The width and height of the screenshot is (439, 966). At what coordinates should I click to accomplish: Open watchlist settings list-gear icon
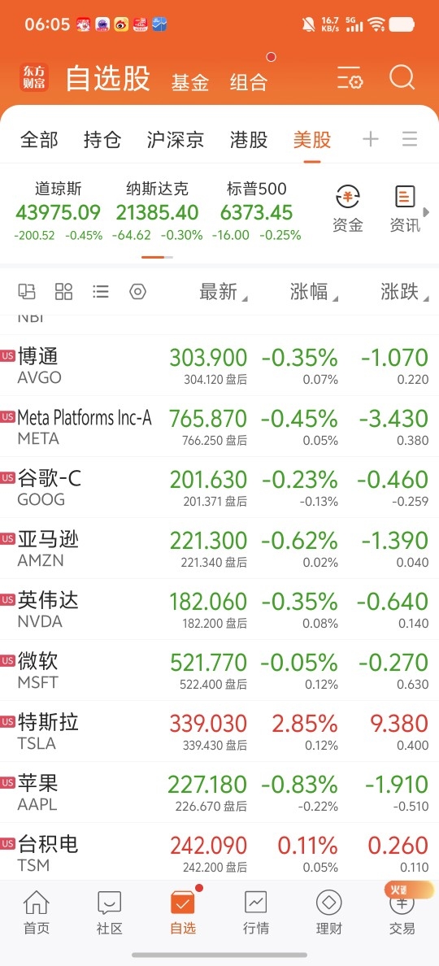click(350, 79)
